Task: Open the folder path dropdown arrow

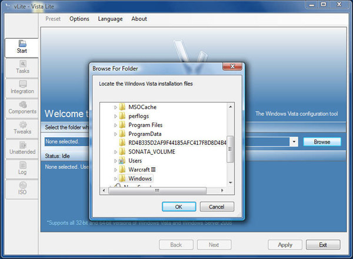Action: (294, 142)
